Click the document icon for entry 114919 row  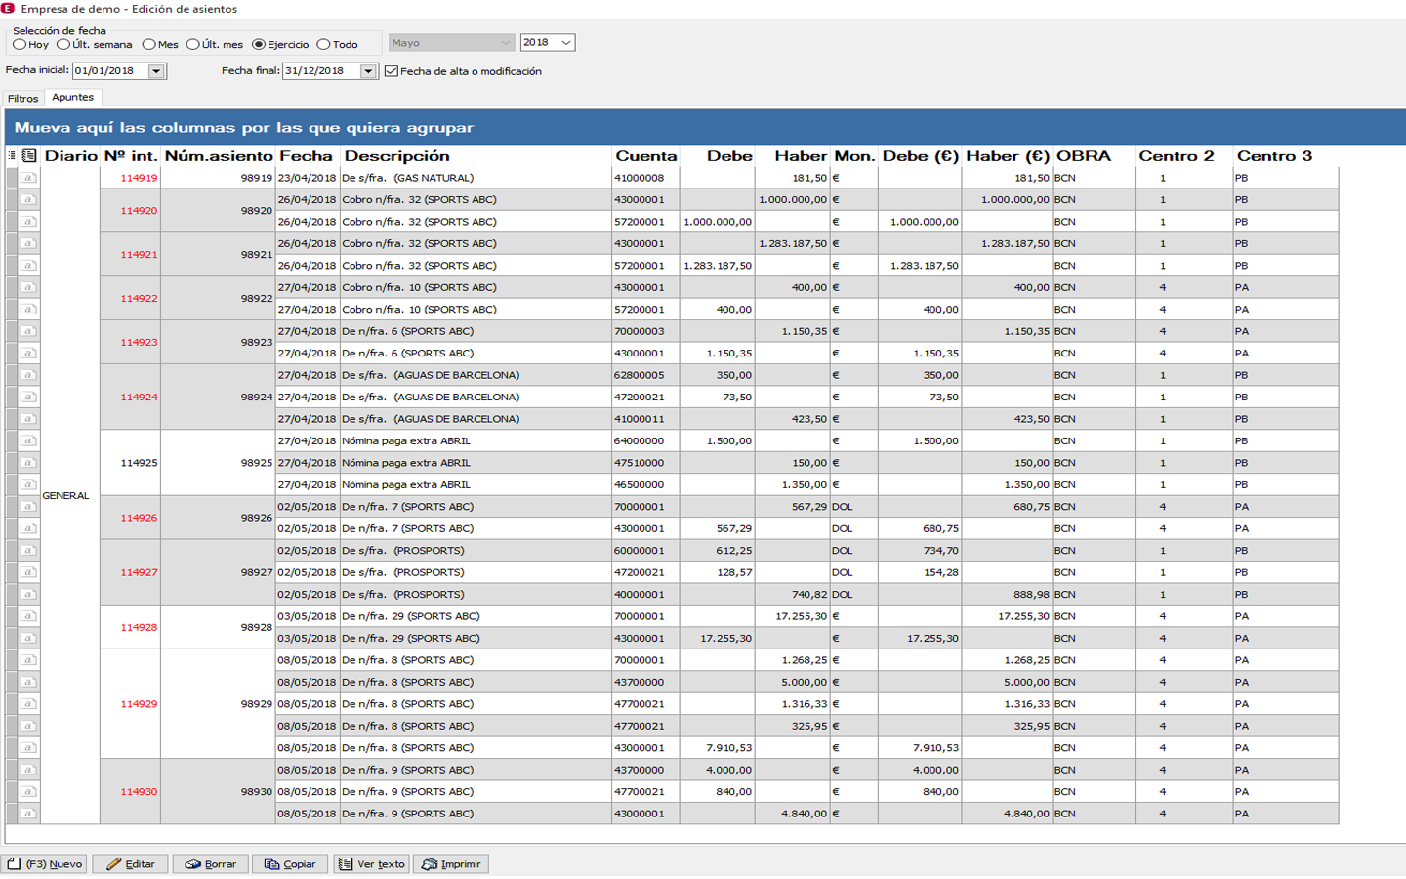tap(28, 178)
